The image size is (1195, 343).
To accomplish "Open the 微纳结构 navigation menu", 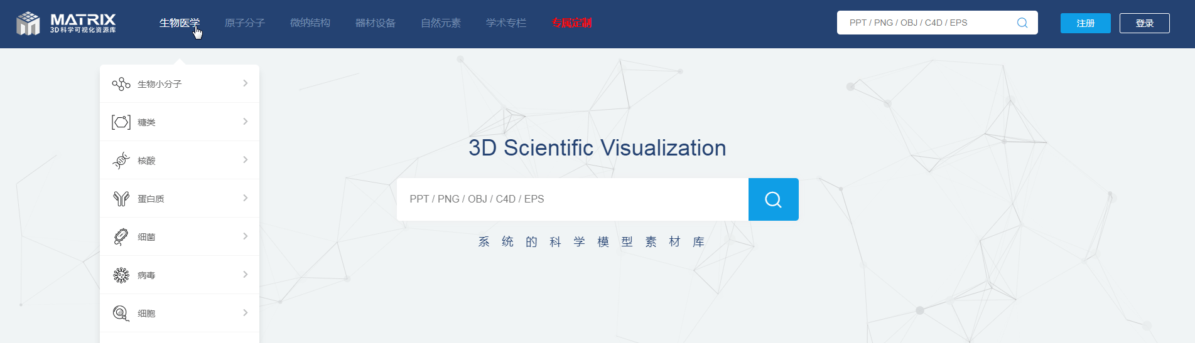I will pos(310,23).
